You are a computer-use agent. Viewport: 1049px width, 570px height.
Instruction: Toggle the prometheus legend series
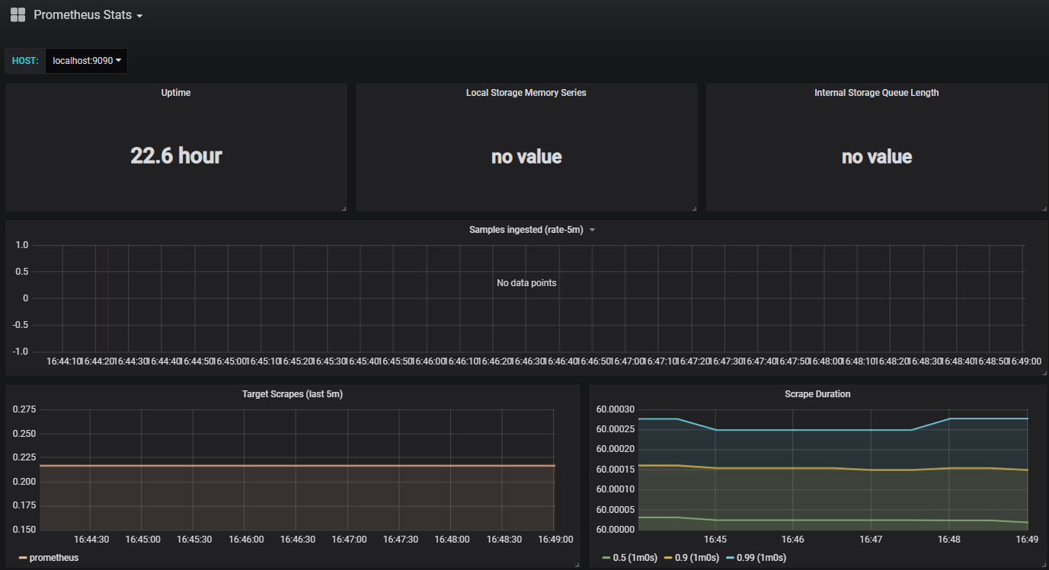54,558
